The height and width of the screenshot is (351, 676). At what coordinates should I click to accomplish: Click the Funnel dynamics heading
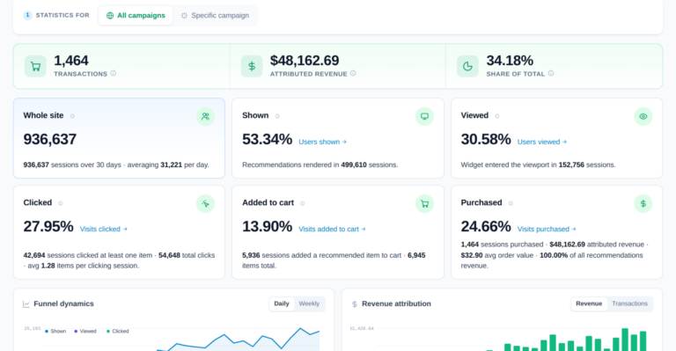(x=63, y=304)
